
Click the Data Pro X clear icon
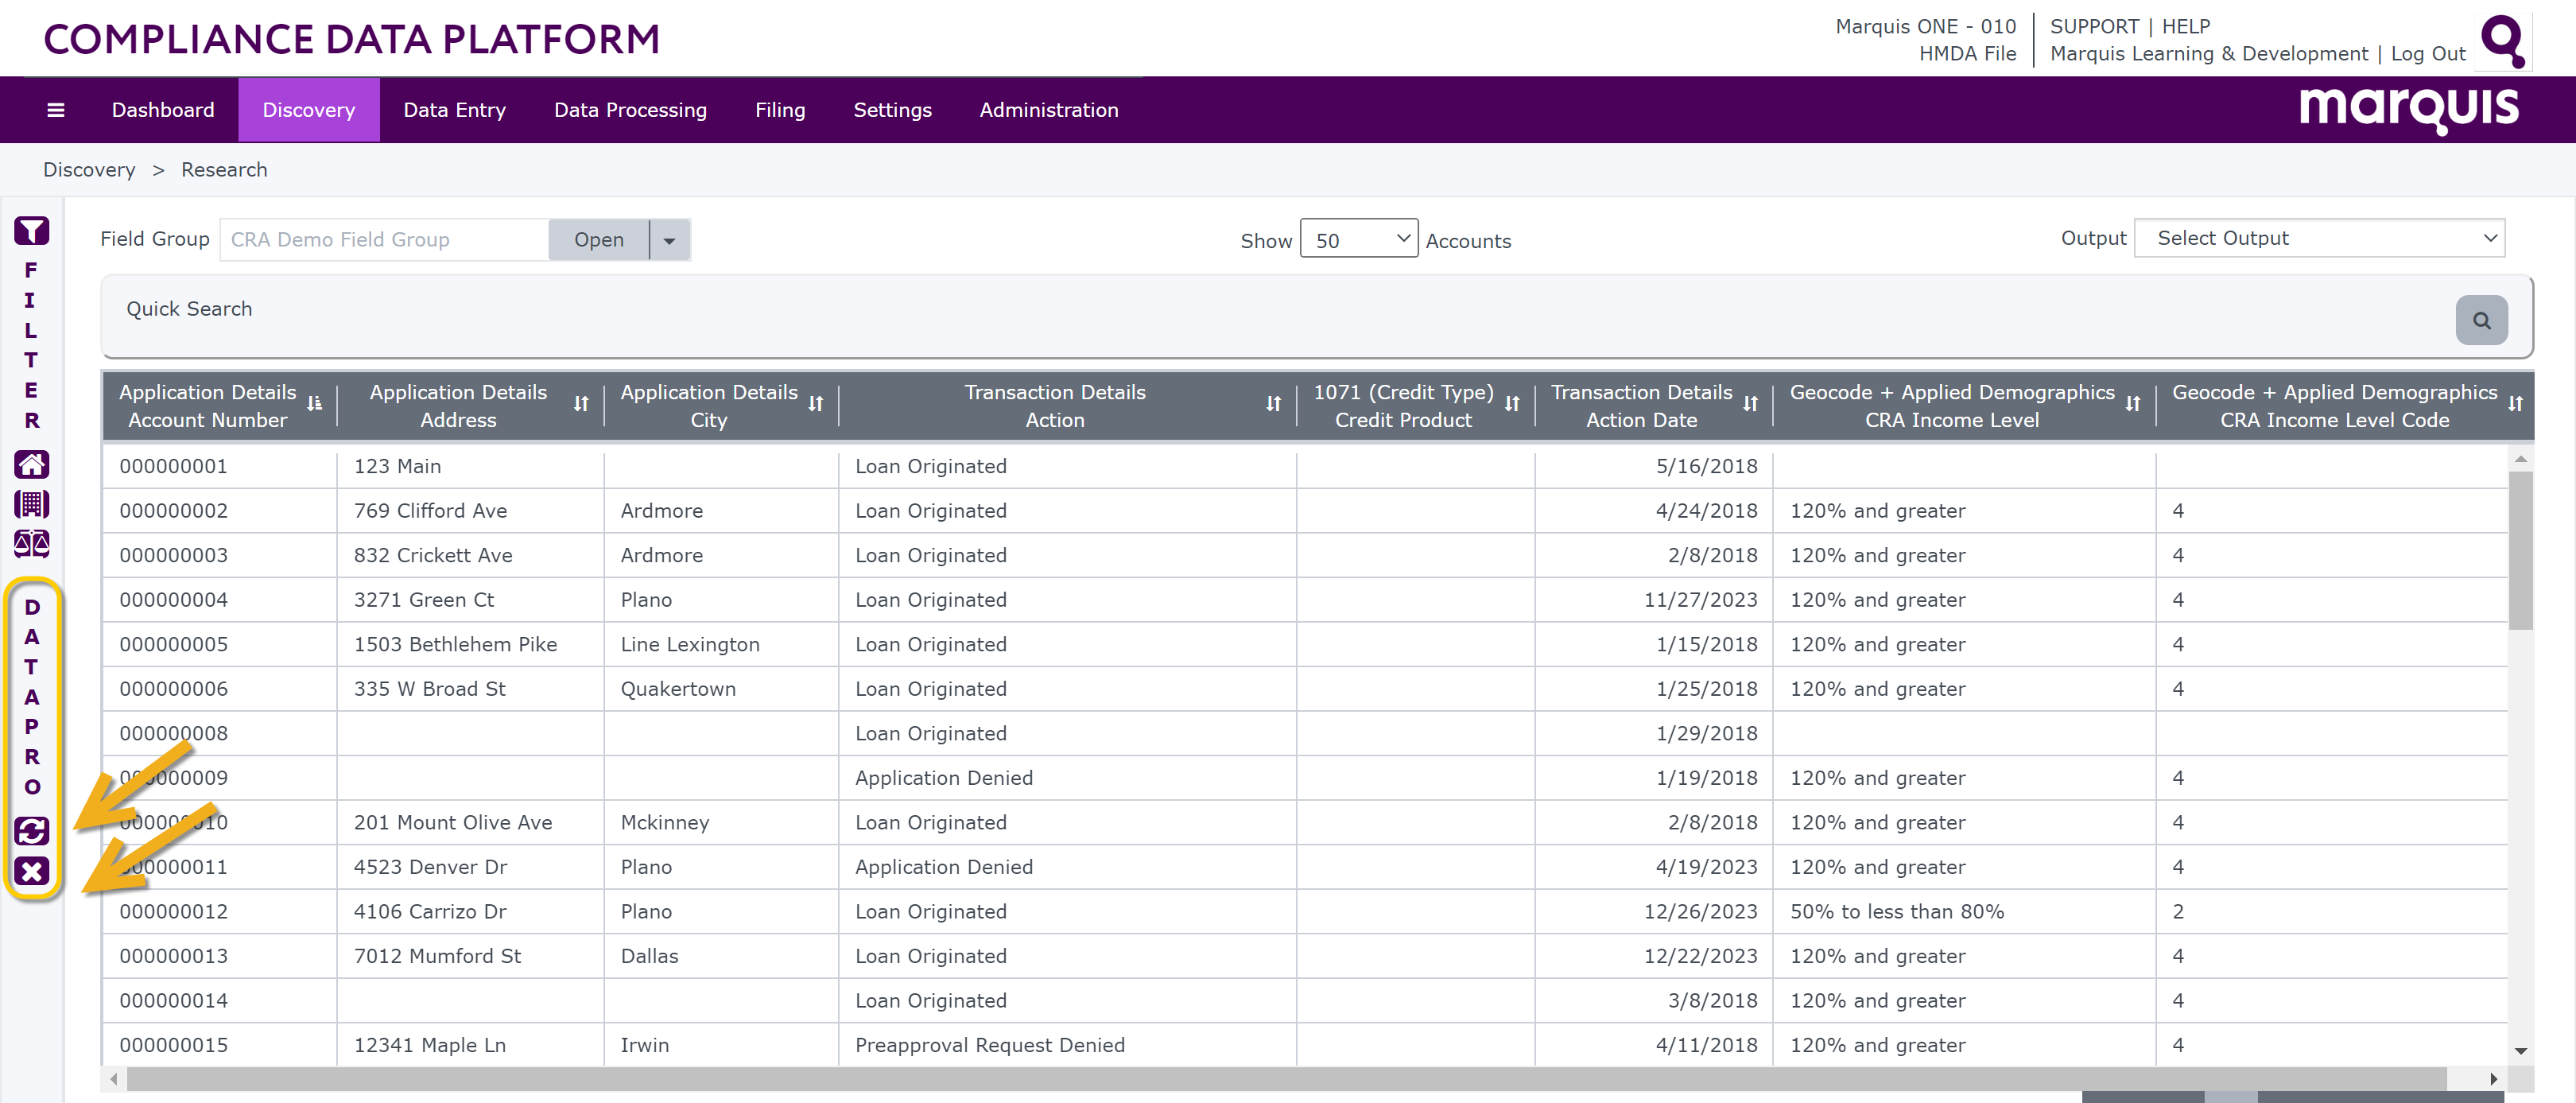[x=31, y=871]
